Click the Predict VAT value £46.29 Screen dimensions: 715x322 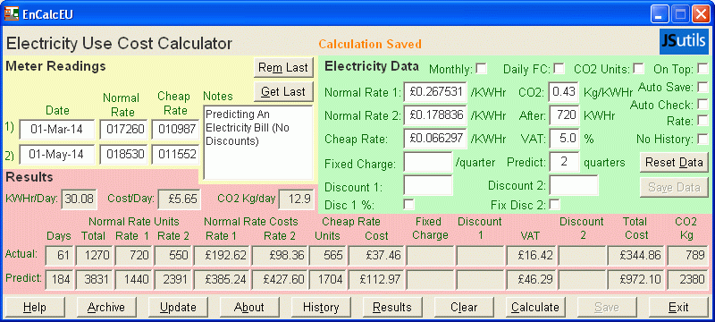pyautogui.click(x=531, y=279)
